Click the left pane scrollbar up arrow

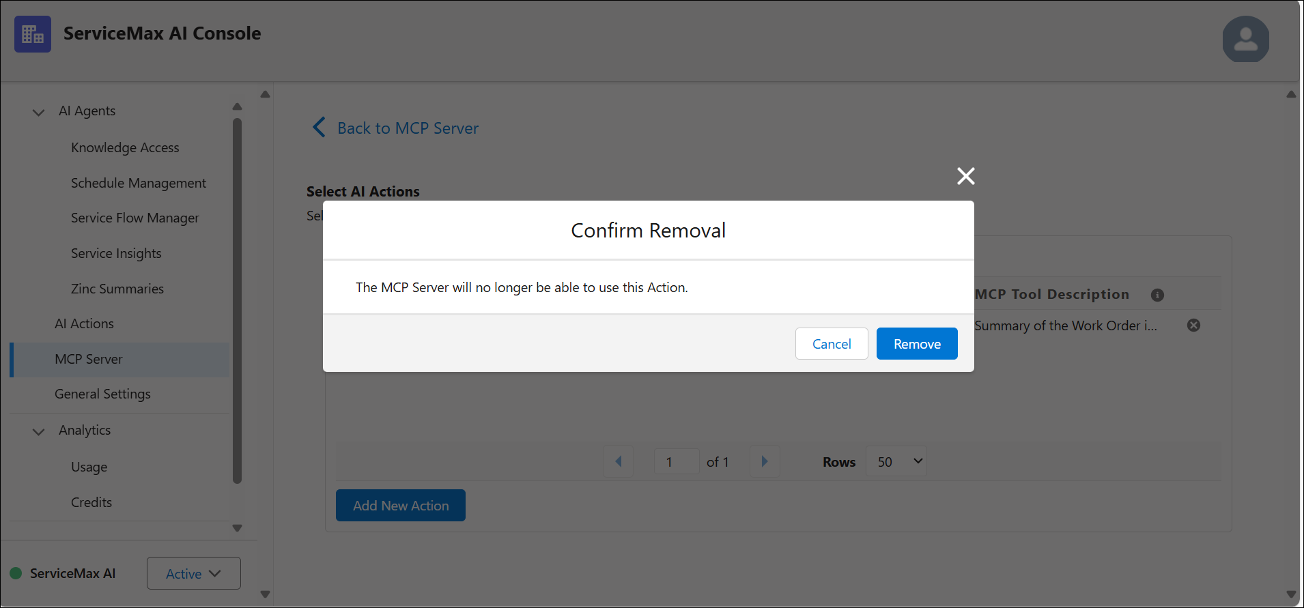click(x=265, y=94)
